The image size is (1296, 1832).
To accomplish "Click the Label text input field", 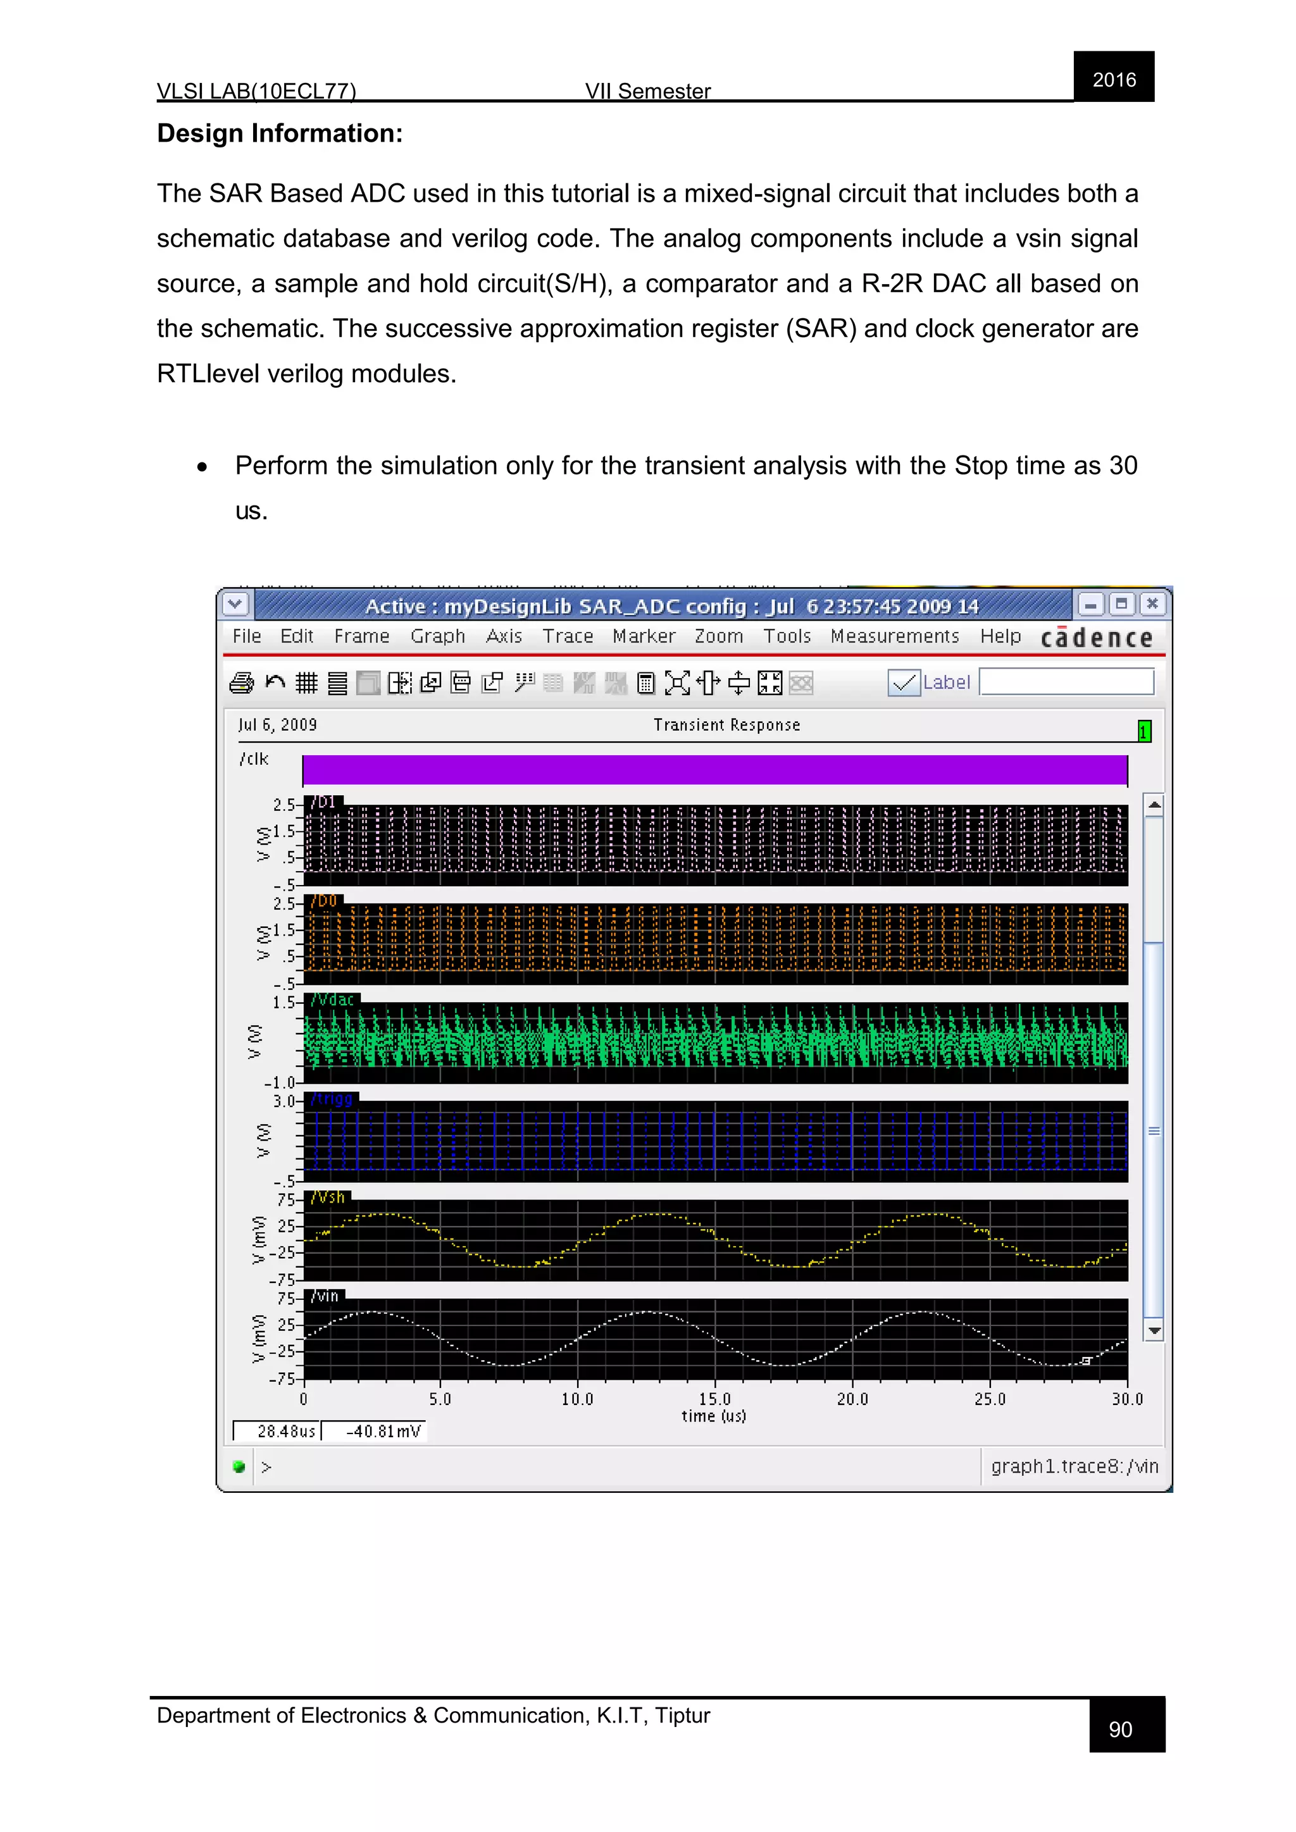I will pyautogui.click(x=1066, y=682).
